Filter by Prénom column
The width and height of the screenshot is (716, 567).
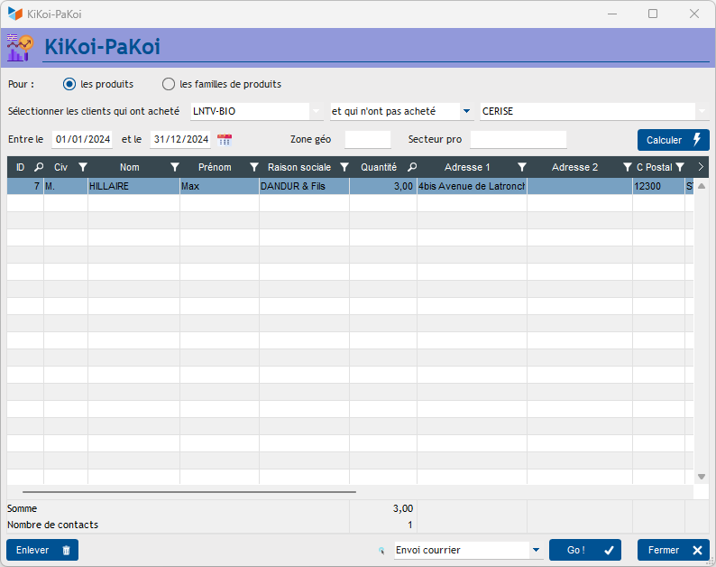(253, 167)
